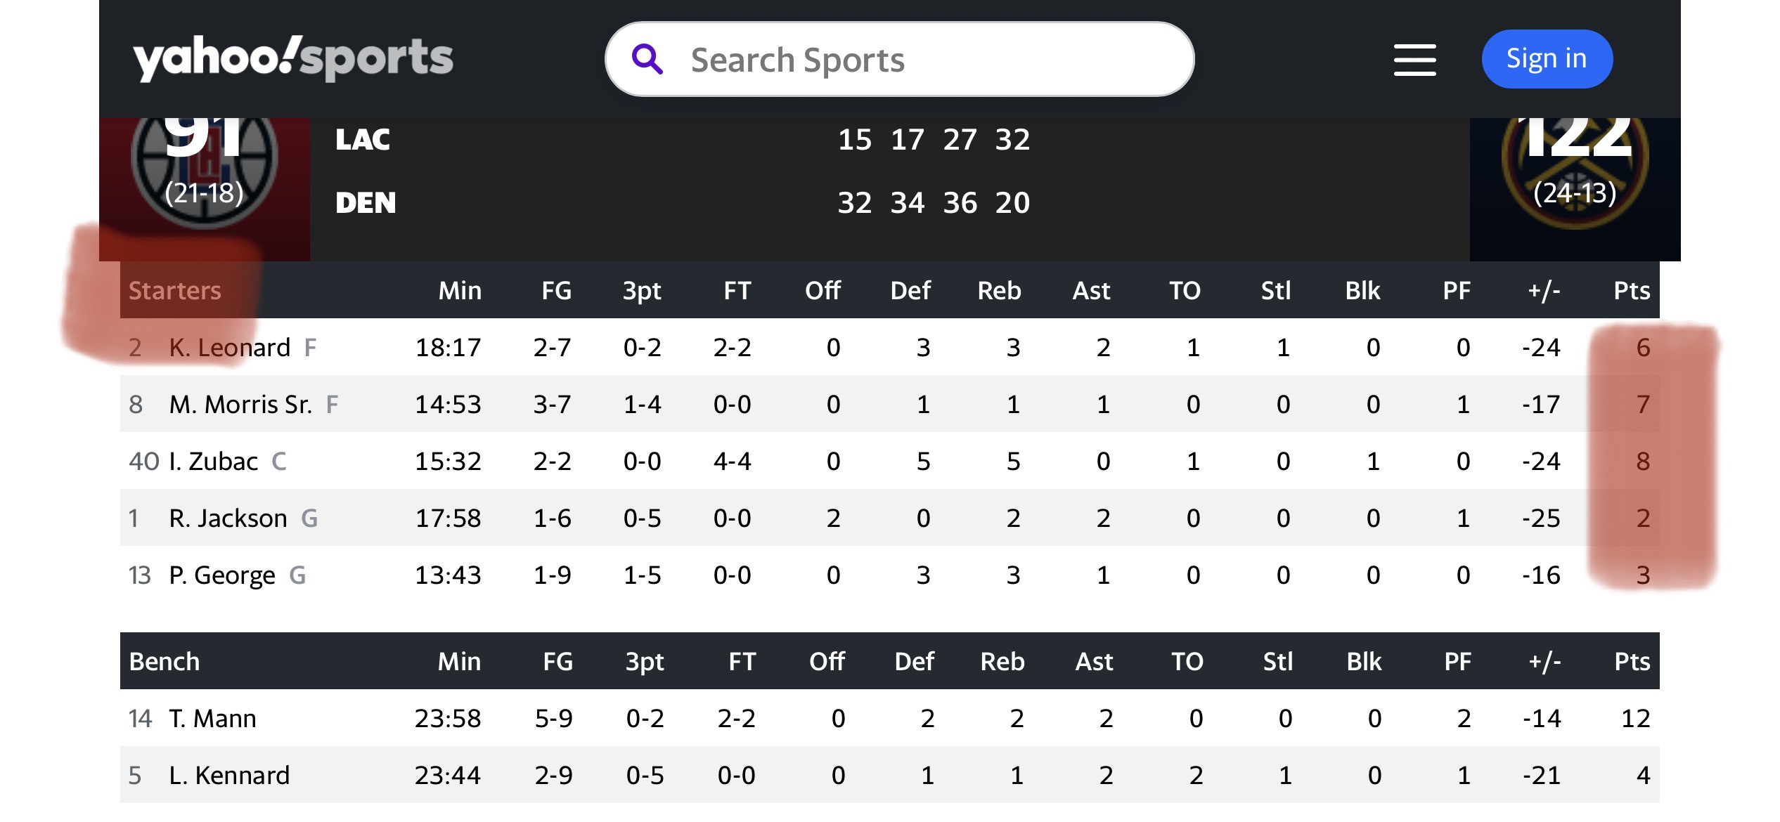Click the DEN team abbreviation
Viewport: 1780px width, 822px height.
point(366,202)
